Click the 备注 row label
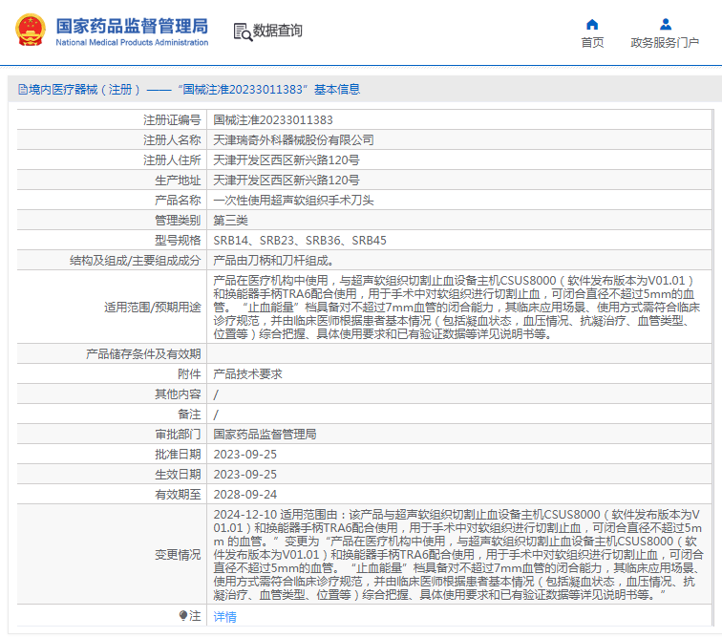 coord(189,415)
